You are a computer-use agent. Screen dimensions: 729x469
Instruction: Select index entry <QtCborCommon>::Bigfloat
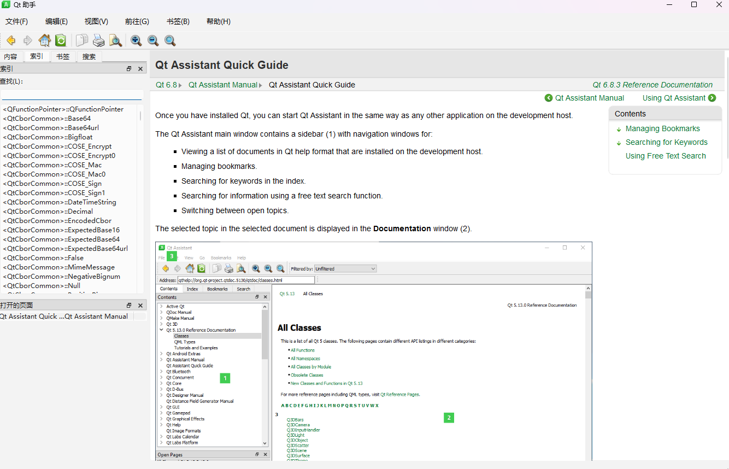(48, 137)
